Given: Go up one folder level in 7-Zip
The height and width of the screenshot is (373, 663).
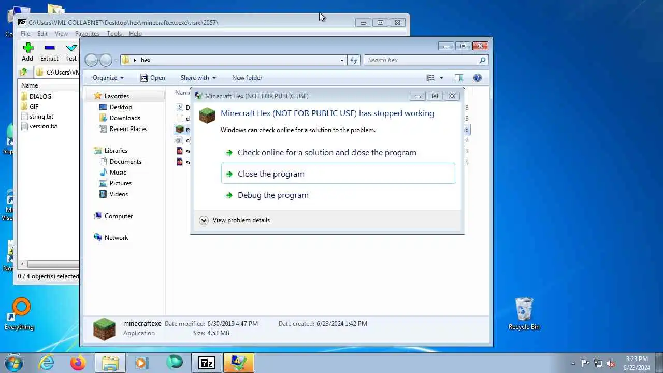Looking at the screenshot, I should [x=23, y=73].
